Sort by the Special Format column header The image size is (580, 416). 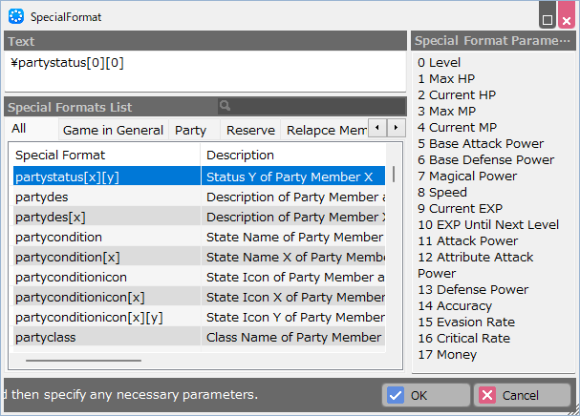[x=105, y=155]
